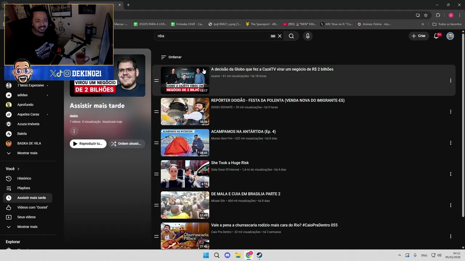Image resolution: width=465 pixels, height=261 pixels.
Task: Open the Criar create menu
Action: (x=418, y=36)
